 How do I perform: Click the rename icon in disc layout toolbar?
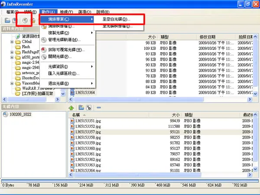(x=89, y=107)
